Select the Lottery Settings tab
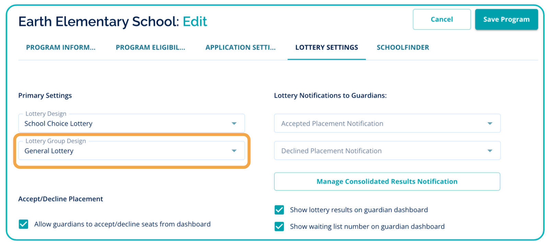The height and width of the screenshot is (246, 549). point(326,47)
